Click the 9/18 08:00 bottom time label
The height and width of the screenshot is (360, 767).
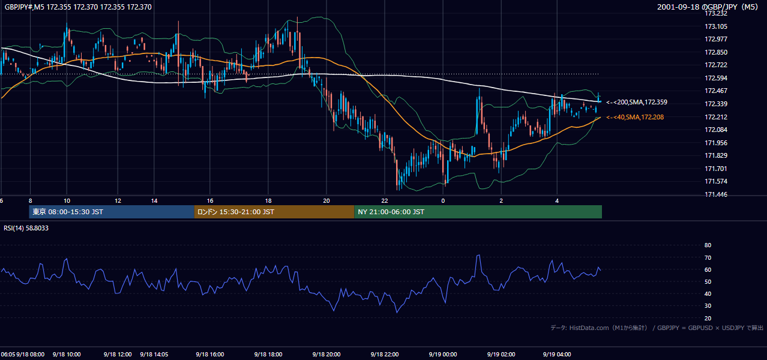(31, 355)
